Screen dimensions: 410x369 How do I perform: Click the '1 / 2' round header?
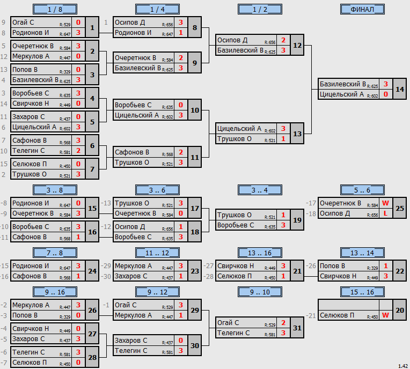click(260, 9)
